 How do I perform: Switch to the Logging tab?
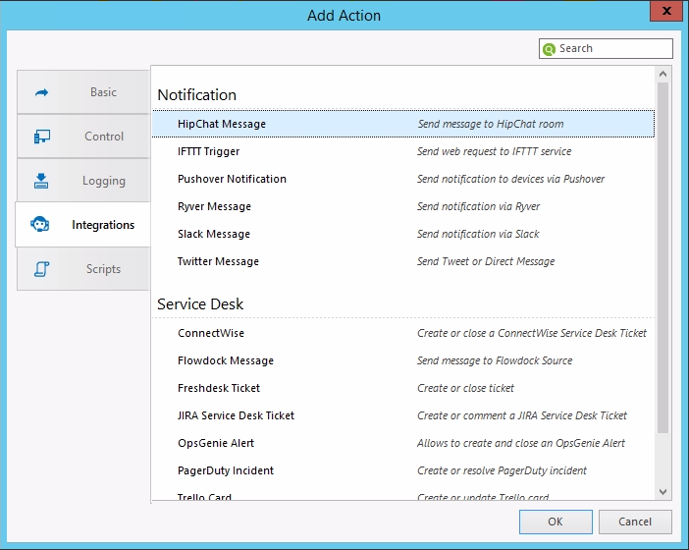[x=83, y=181]
